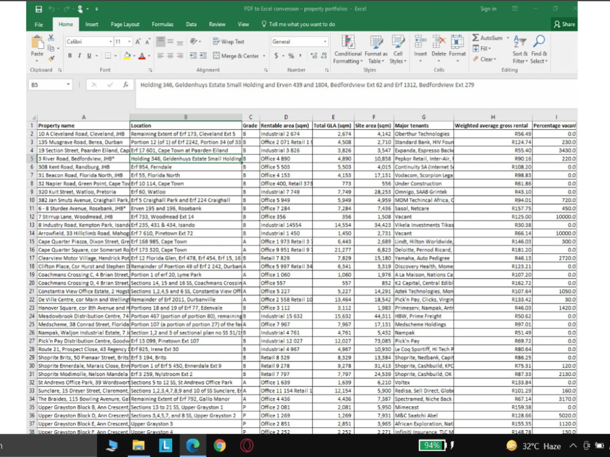Click the Decrease Indent icon
Screen dimensions: 610x457
[193, 56]
